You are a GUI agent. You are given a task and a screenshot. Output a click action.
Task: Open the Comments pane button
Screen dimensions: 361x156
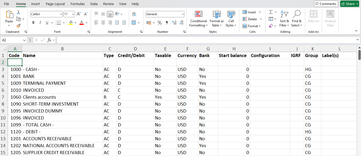point(326,4)
